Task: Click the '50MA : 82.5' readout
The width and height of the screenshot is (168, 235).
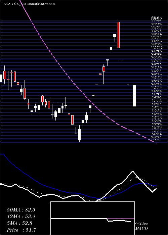Action: [21, 210]
